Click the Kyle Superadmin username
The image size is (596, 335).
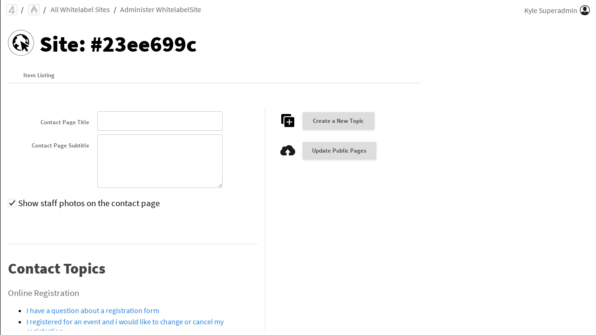point(550,10)
